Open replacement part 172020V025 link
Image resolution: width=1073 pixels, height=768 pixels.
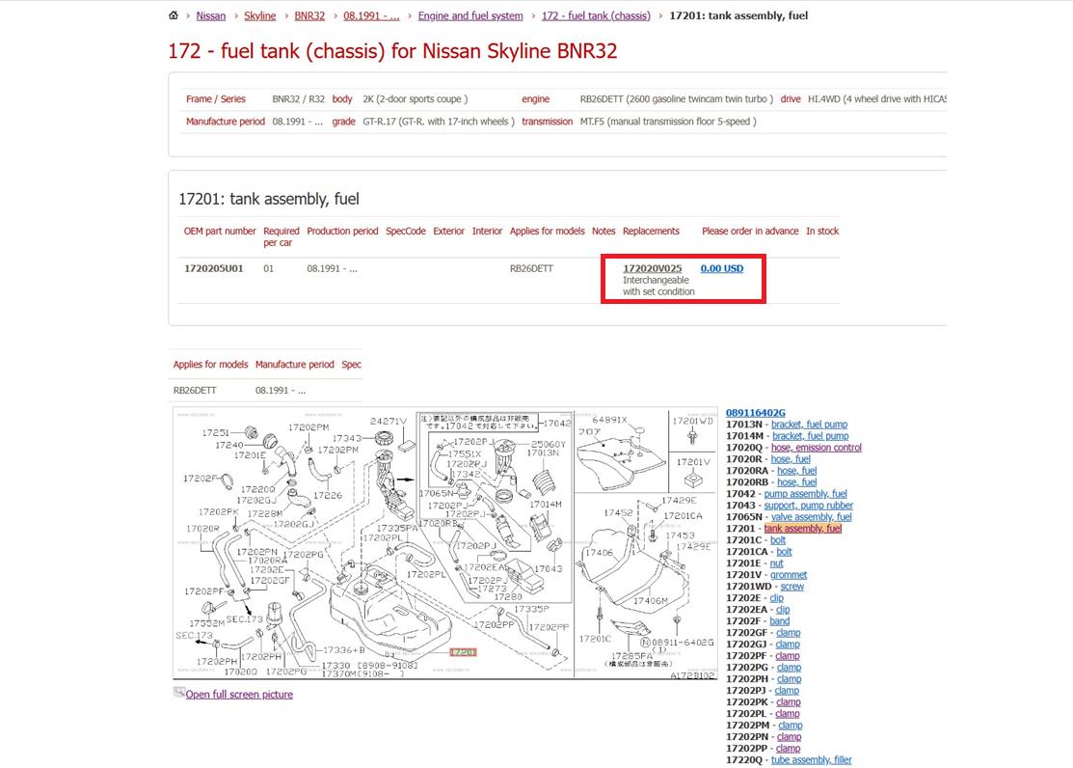652,268
